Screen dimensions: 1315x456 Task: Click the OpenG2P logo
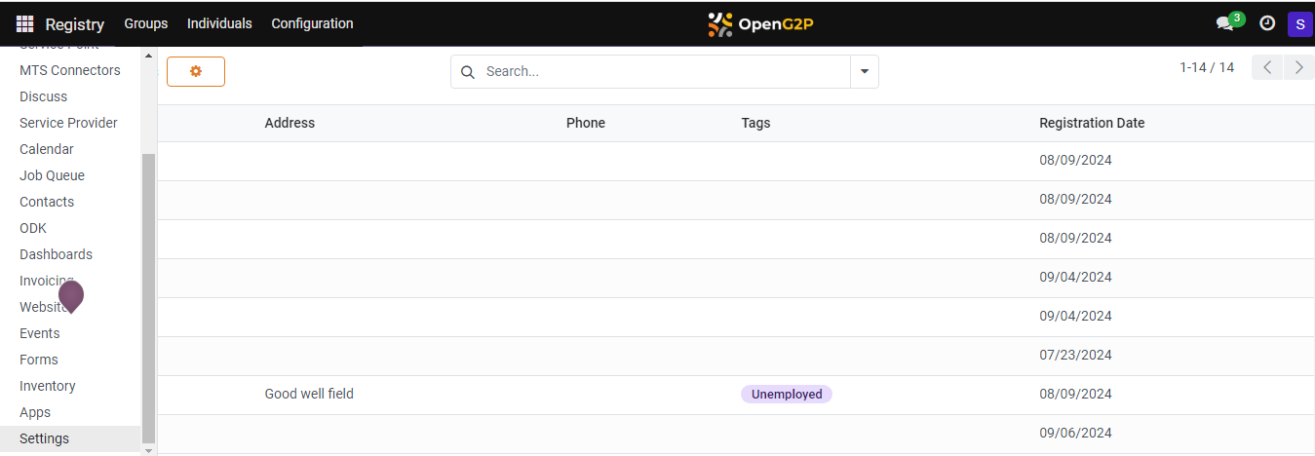760,23
